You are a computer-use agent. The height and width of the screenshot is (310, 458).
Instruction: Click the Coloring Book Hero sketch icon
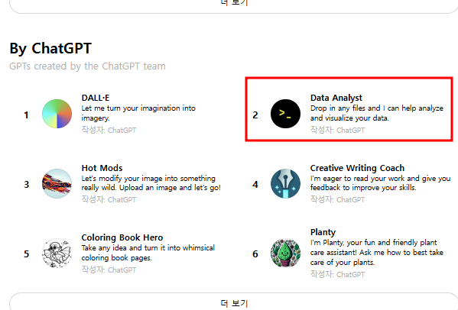click(57, 253)
